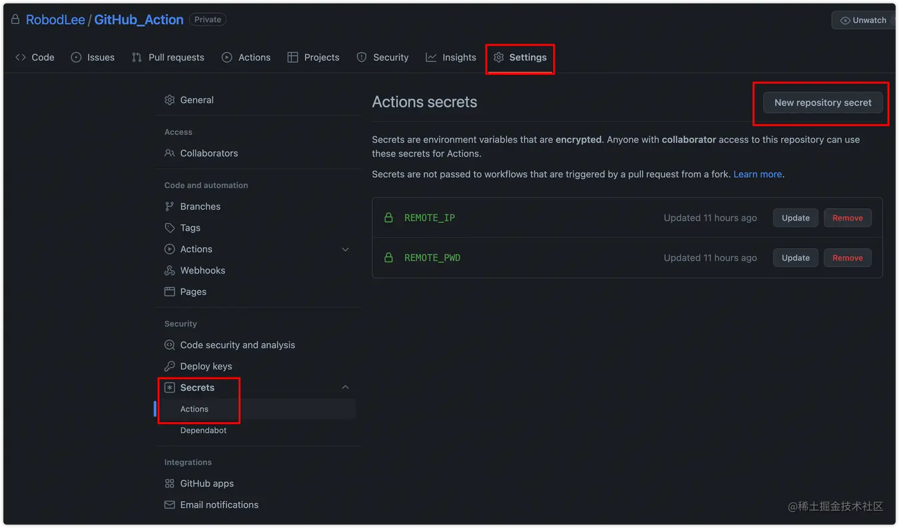Update the REMOTE_PWD secret

tap(796, 257)
